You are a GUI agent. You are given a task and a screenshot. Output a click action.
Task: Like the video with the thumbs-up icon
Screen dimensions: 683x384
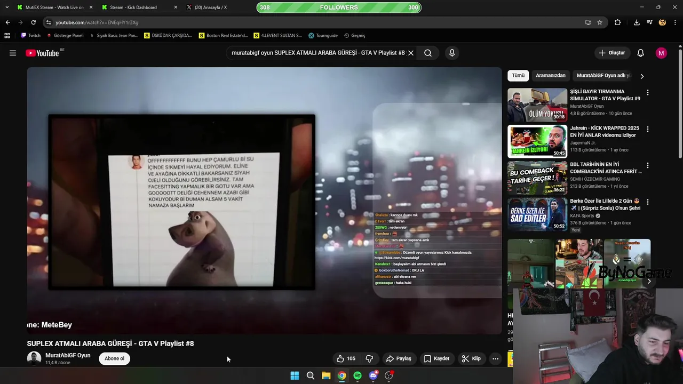point(346,358)
